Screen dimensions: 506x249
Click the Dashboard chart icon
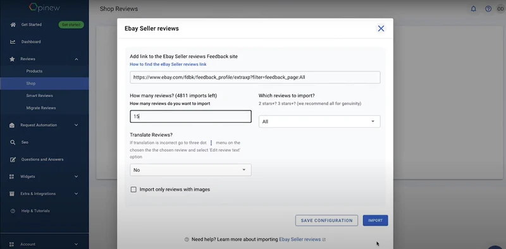point(13,42)
